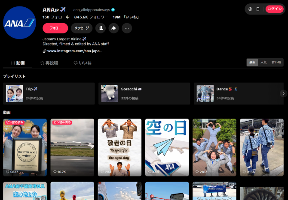The image size is (288, 200).
Task: Switch to the 再投稿 reposts tab
Action: tap(49, 63)
